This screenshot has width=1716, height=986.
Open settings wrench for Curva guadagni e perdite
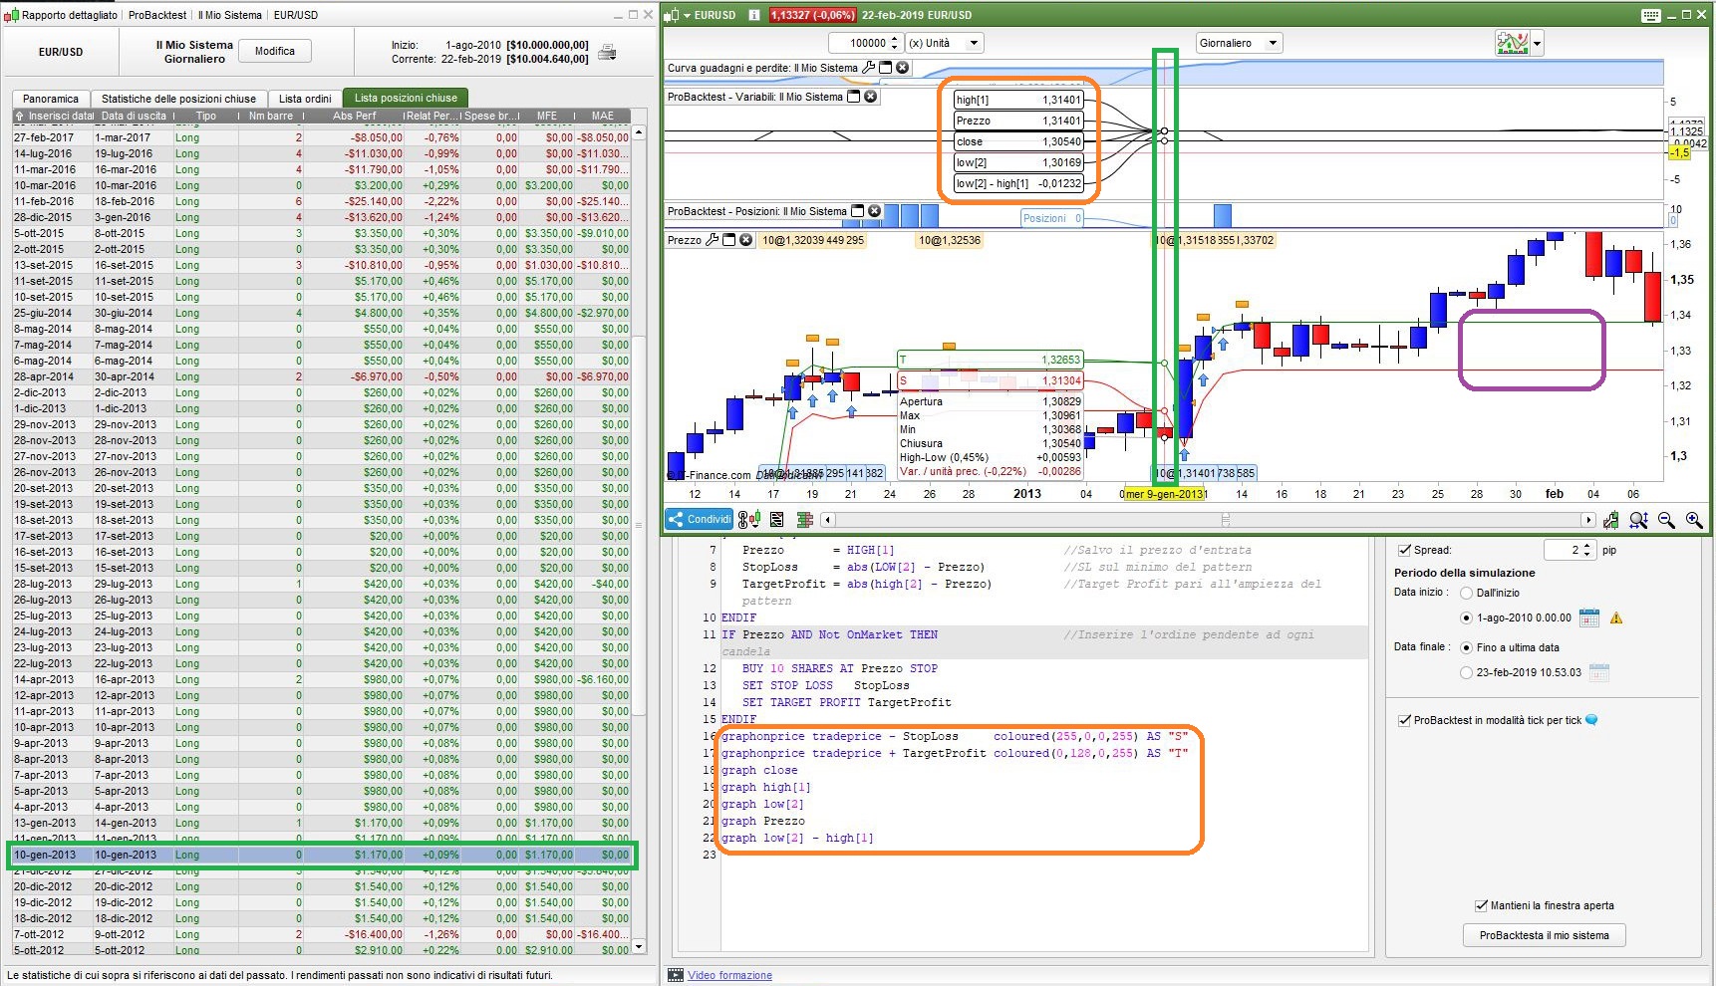(869, 68)
